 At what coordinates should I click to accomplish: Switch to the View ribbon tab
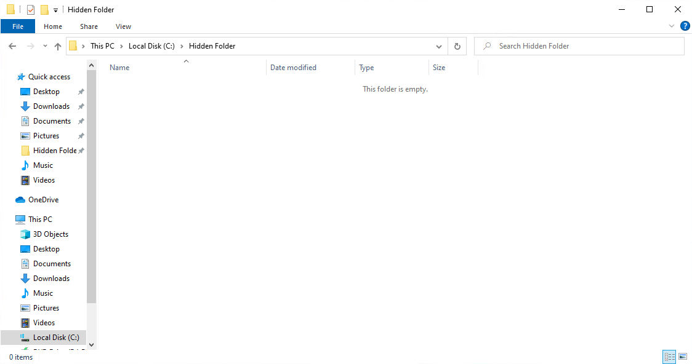[x=123, y=26]
